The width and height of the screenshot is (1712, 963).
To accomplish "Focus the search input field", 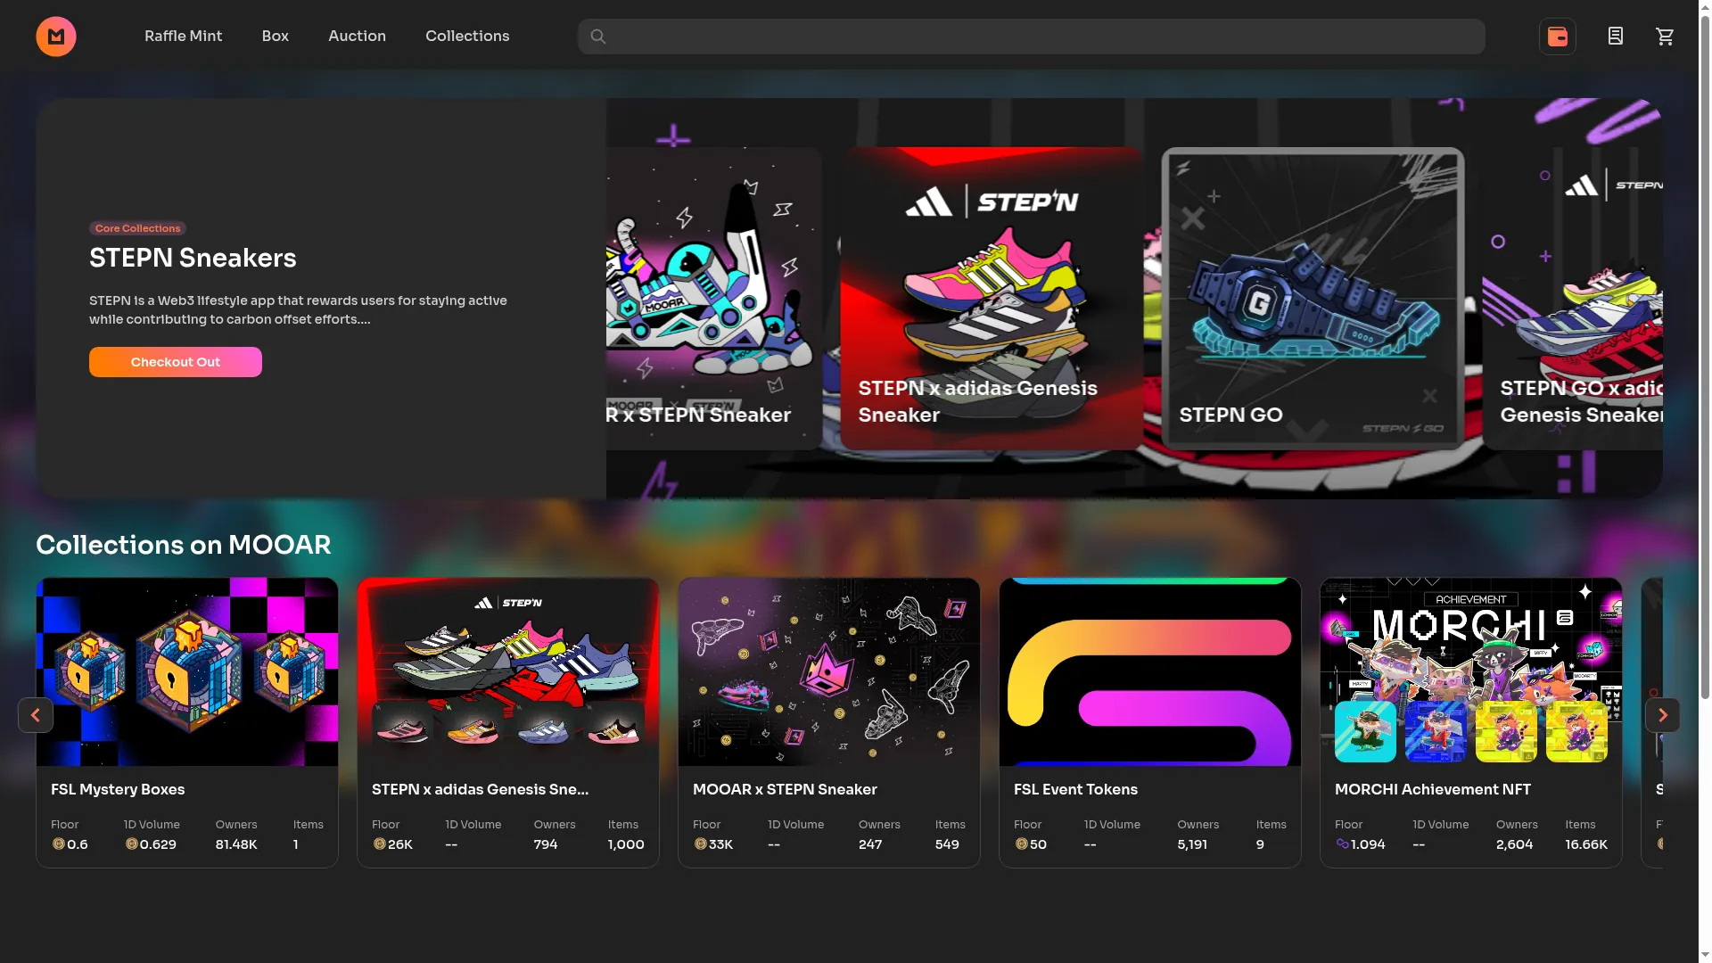I will point(1032,37).
